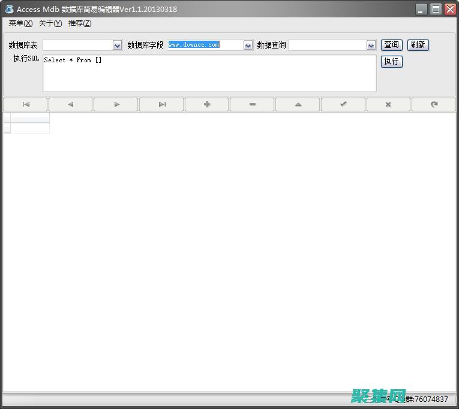Expand the 数据库表 dropdown

[x=117, y=45]
